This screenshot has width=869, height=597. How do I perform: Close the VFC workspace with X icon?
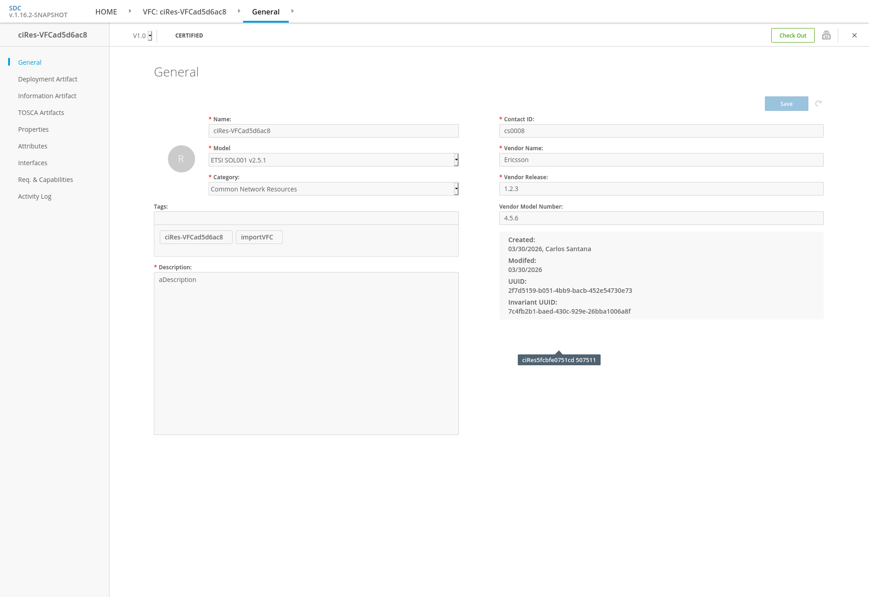coord(854,35)
